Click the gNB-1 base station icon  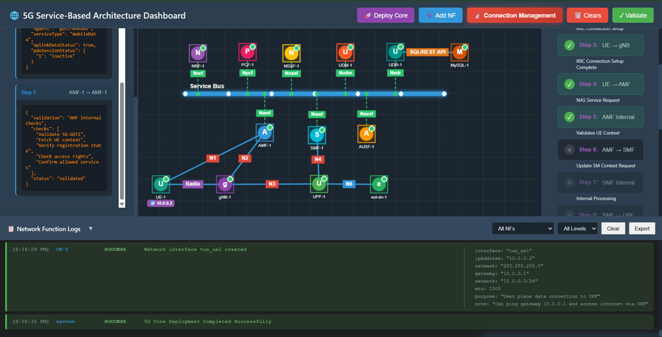[x=225, y=184]
